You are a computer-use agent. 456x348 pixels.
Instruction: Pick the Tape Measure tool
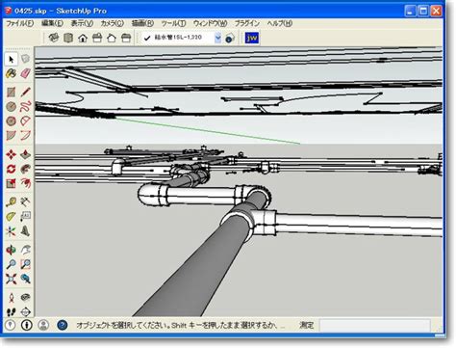click(x=12, y=202)
